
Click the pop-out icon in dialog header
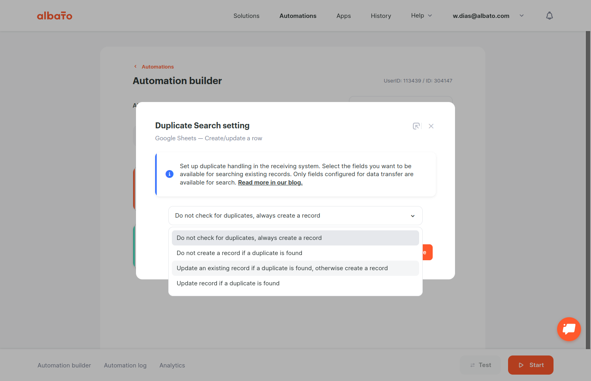(x=416, y=126)
